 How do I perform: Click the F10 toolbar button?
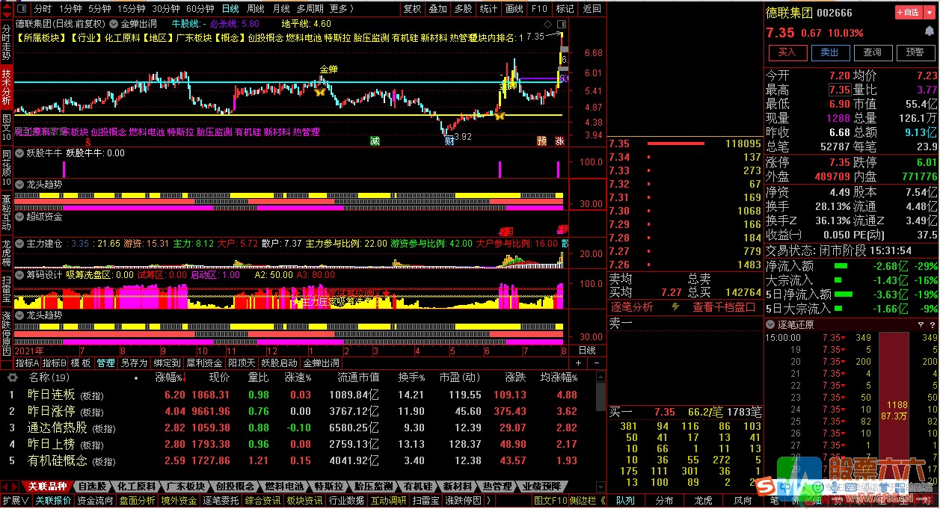point(538,9)
